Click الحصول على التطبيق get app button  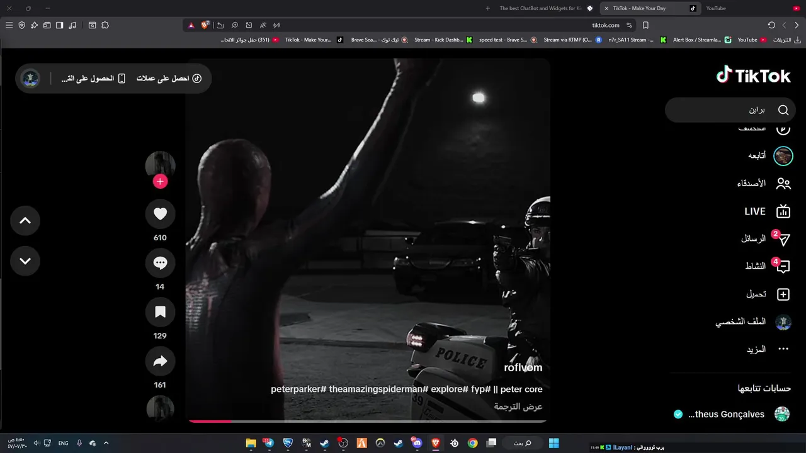(93, 79)
